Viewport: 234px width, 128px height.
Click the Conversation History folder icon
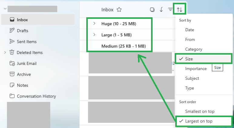point(12,96)
